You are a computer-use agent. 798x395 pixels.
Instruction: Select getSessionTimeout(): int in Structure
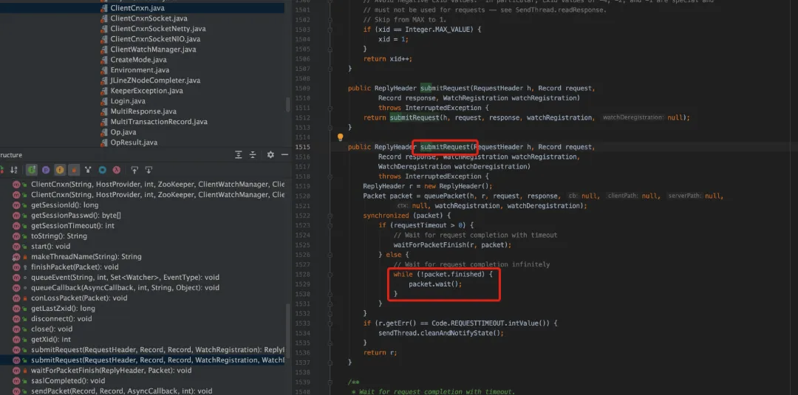(x=72, y=226)
